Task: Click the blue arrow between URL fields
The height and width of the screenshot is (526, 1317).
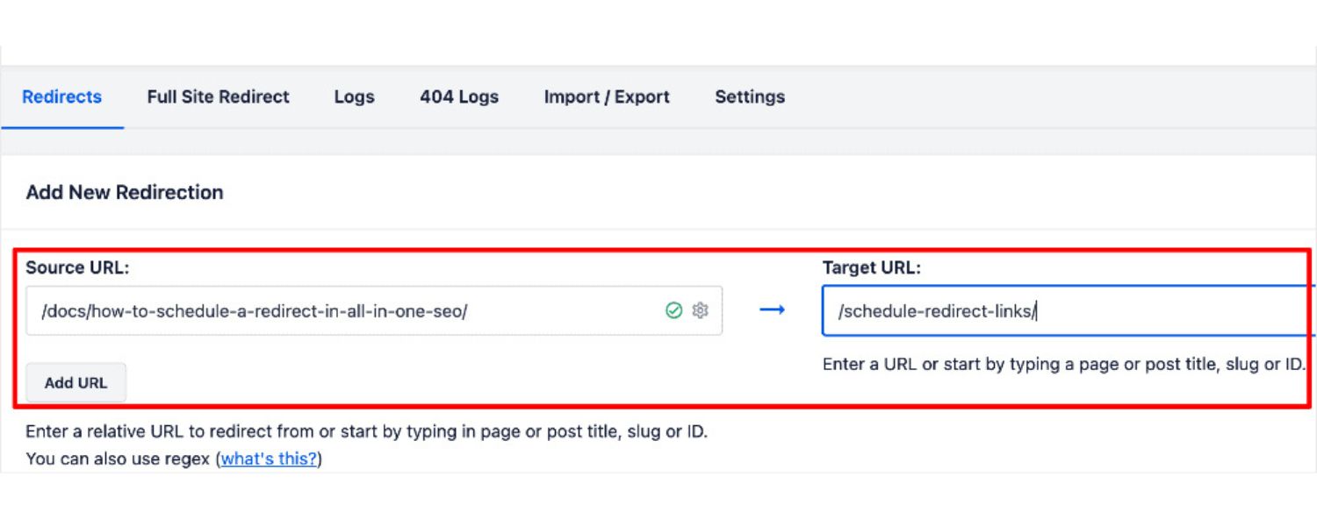Action: click(772, 310)
